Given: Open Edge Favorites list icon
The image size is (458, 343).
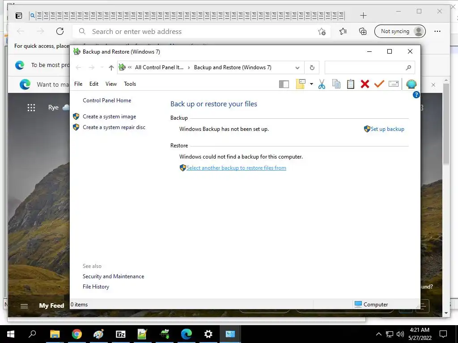Looking at the screenshot, I should click(x=343, y=31).
